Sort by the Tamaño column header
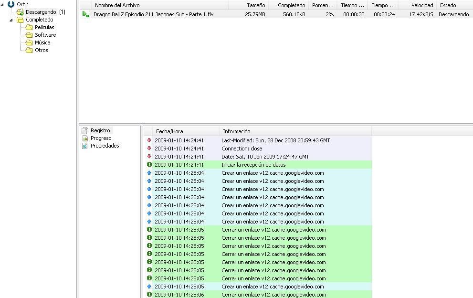 pyautogui.click(x=248, y=5)
